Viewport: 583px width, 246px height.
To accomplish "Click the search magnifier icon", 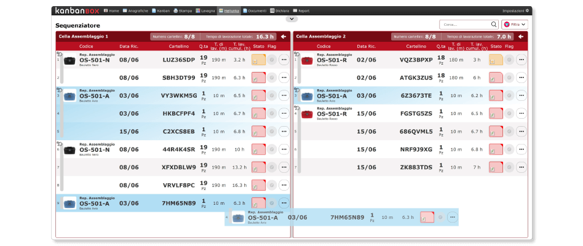I will pos(494,25).
